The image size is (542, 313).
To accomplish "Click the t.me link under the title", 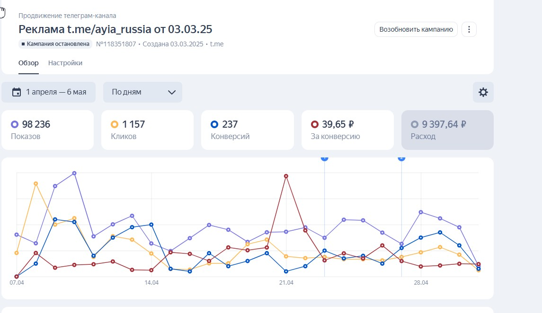I will 217,44.
